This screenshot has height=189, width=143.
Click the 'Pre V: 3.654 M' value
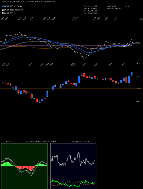(x=114, y=9)
